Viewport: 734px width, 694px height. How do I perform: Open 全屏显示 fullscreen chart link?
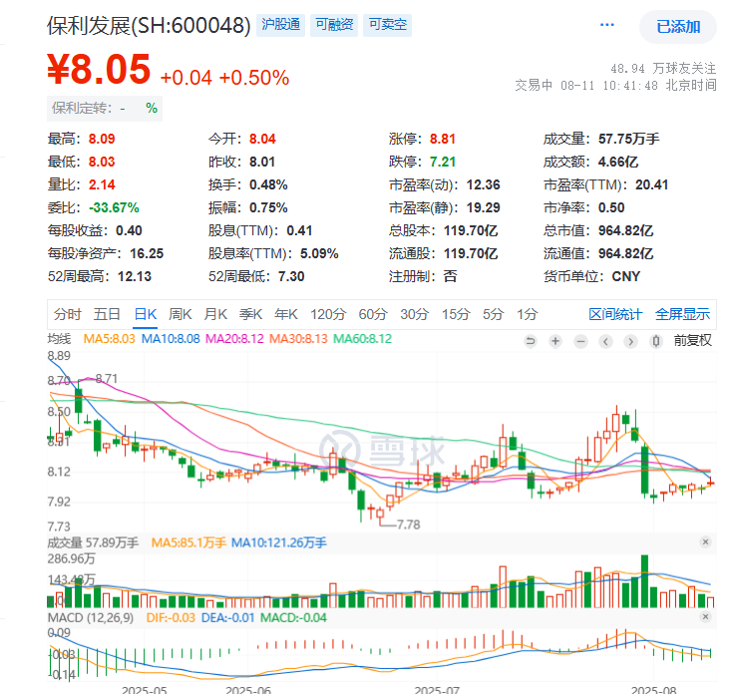[682, 314]
